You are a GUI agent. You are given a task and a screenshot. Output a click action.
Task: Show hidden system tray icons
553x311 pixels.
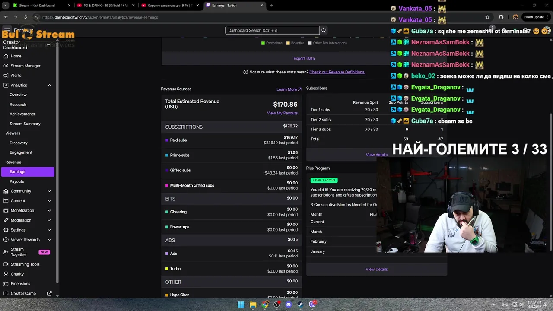(494, 305)
